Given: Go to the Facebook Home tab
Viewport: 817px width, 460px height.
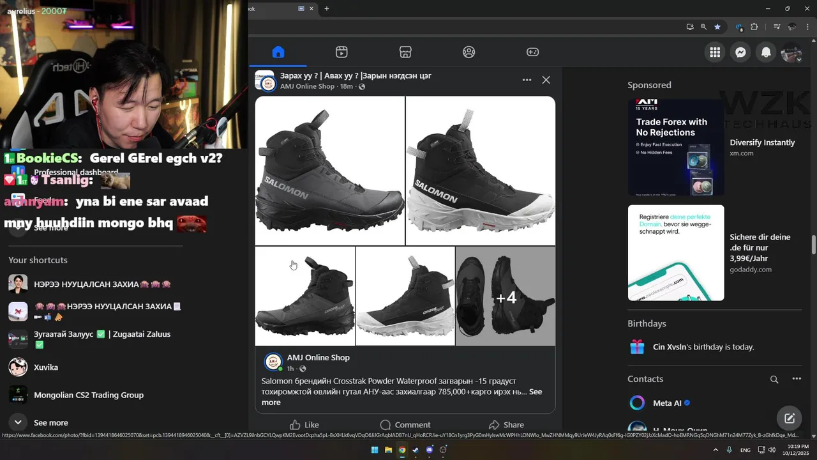Looking at the screenshot, I should [x=278, y=52].
